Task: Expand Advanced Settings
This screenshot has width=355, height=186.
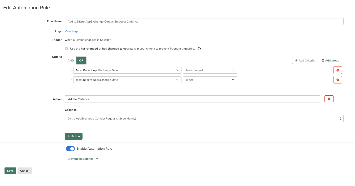Action: [x=83, y=159]
